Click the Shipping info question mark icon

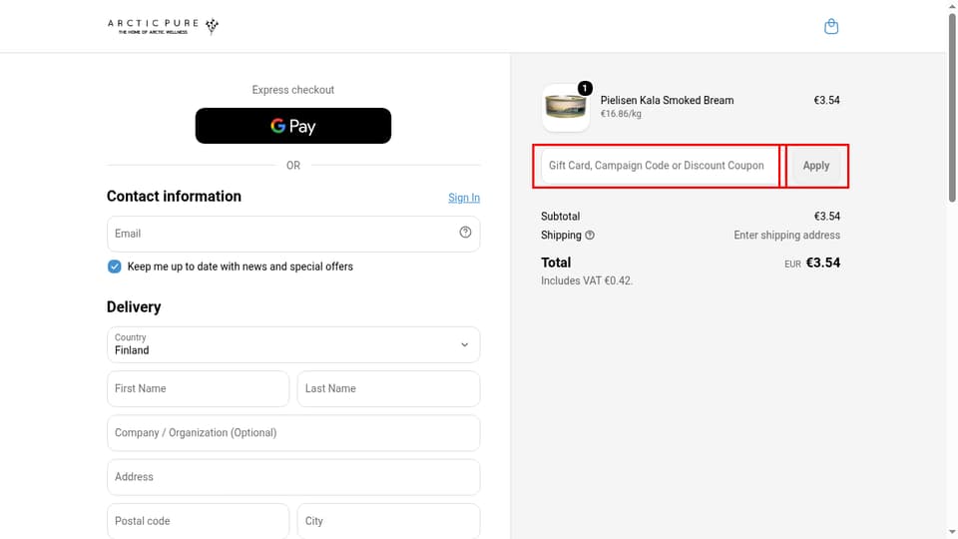click(x=590, y=236)
